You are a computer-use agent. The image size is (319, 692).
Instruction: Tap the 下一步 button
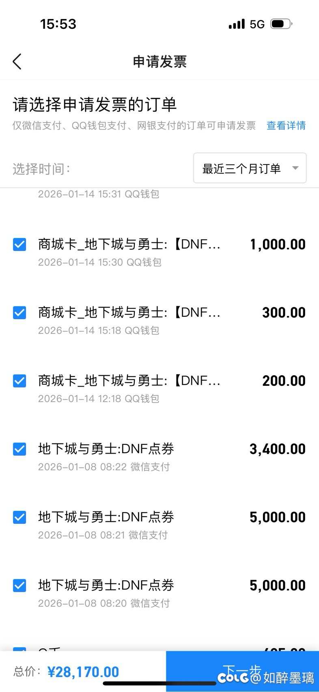[242, 671]
